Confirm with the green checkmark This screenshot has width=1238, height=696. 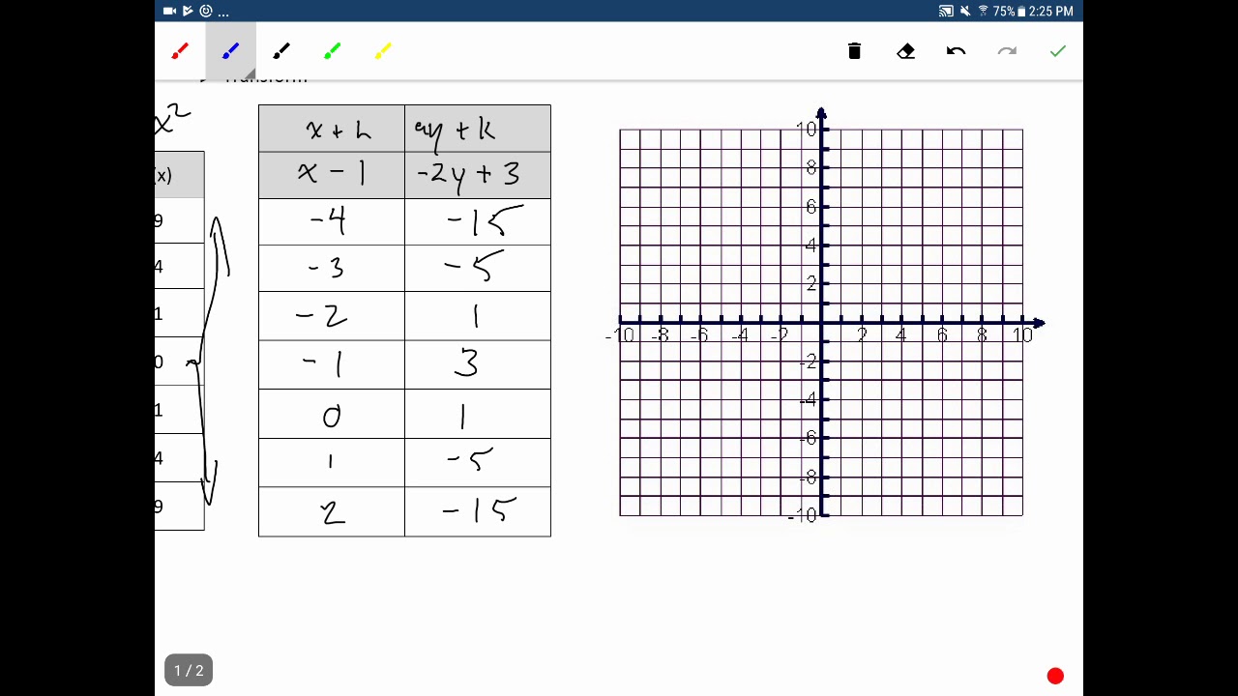click(x=1057, y=51)
